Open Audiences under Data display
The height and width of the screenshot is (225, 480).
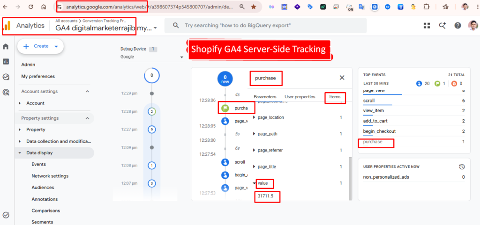[43, 188]
